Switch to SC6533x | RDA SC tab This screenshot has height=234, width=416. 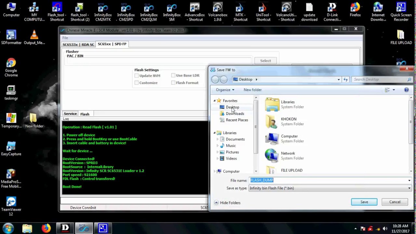click(78, 44)
